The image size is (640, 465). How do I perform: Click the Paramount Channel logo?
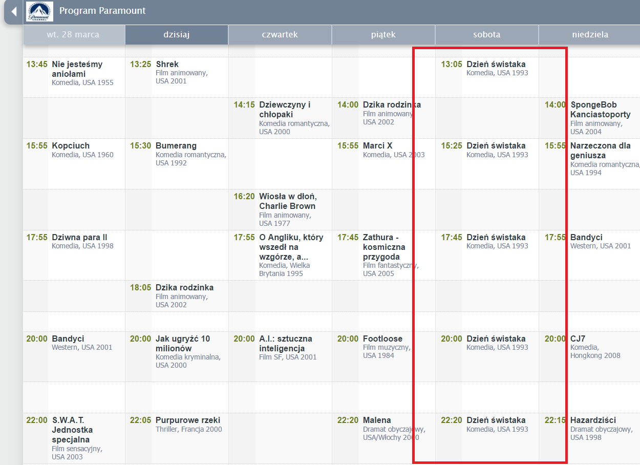click(x=39, y=11)
